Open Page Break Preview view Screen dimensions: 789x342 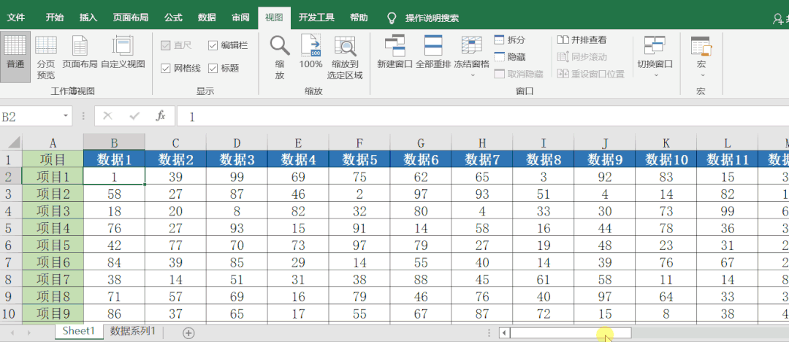pos(46,56)
